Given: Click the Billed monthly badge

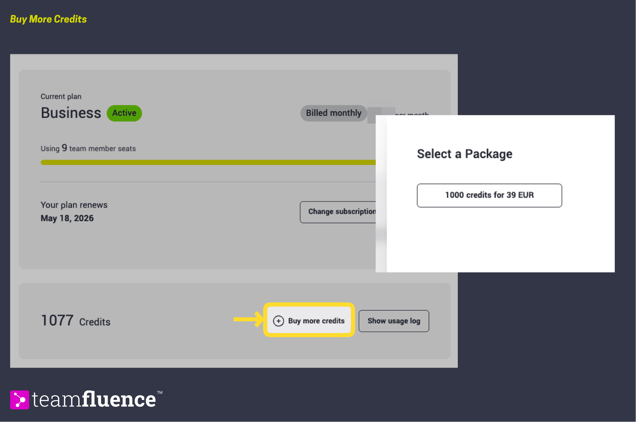Looking at the screenshot, I should [334, 113].
